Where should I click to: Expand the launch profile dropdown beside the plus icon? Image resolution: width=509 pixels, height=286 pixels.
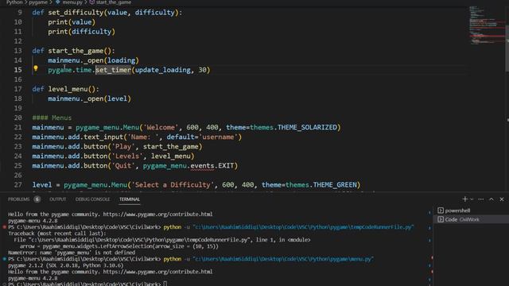pyautogui.click(x=472, y=199)
